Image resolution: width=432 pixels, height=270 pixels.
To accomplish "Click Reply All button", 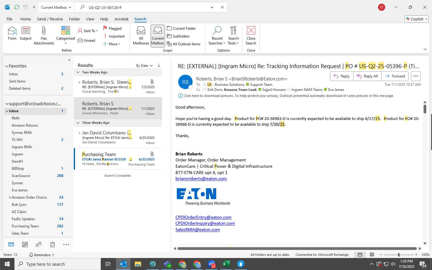I will (x=367, y=76).
